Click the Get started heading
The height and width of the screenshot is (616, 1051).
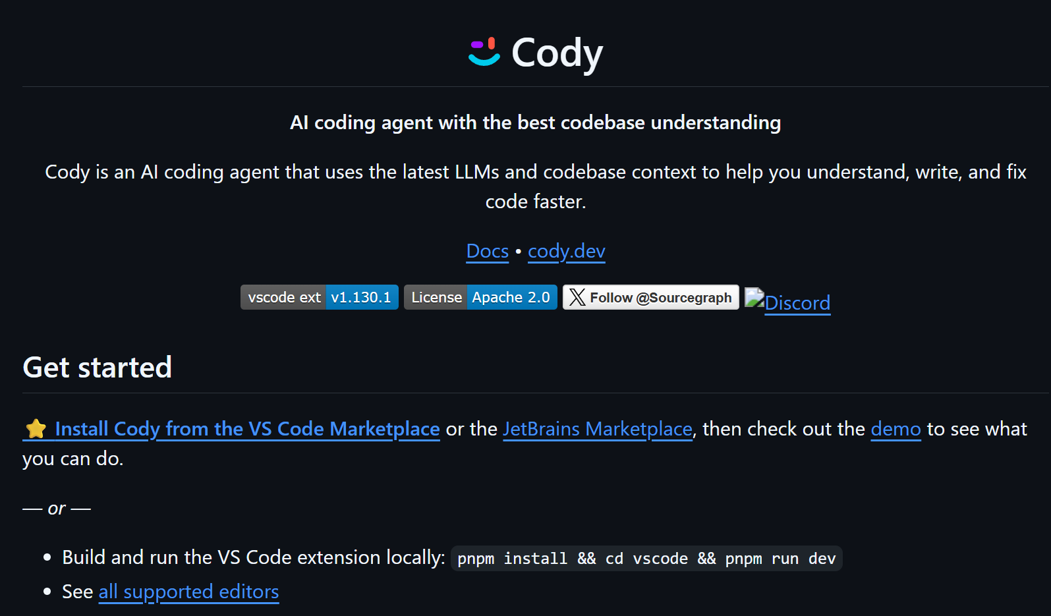point(98,367)
